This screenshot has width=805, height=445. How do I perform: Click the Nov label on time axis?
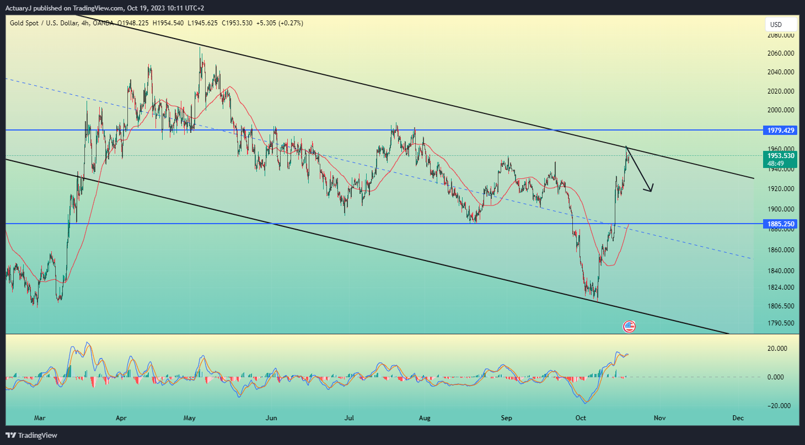click(660, 418)
